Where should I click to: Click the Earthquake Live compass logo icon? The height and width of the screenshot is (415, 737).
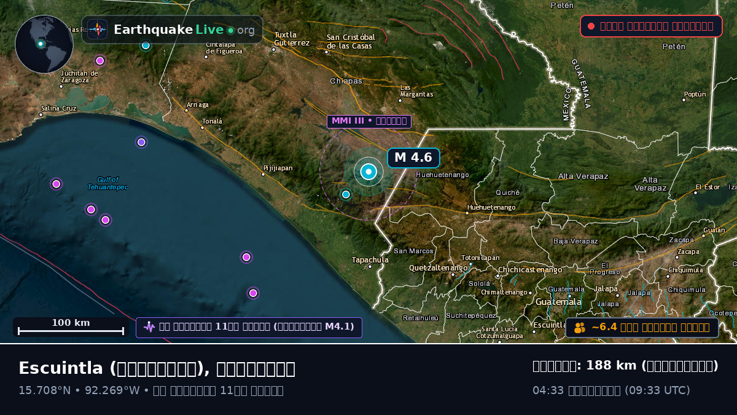click(x=97, y=30)
